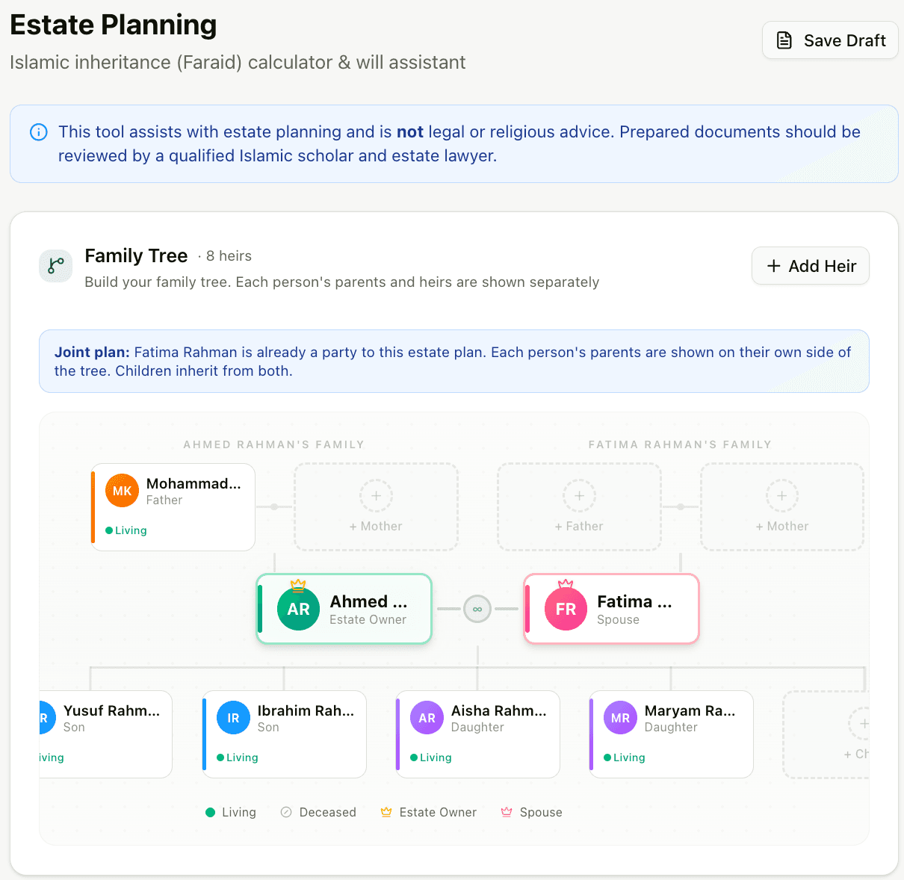Toggle Aisha's Living status dot
The image size is (904, 880).
[414, 757]
